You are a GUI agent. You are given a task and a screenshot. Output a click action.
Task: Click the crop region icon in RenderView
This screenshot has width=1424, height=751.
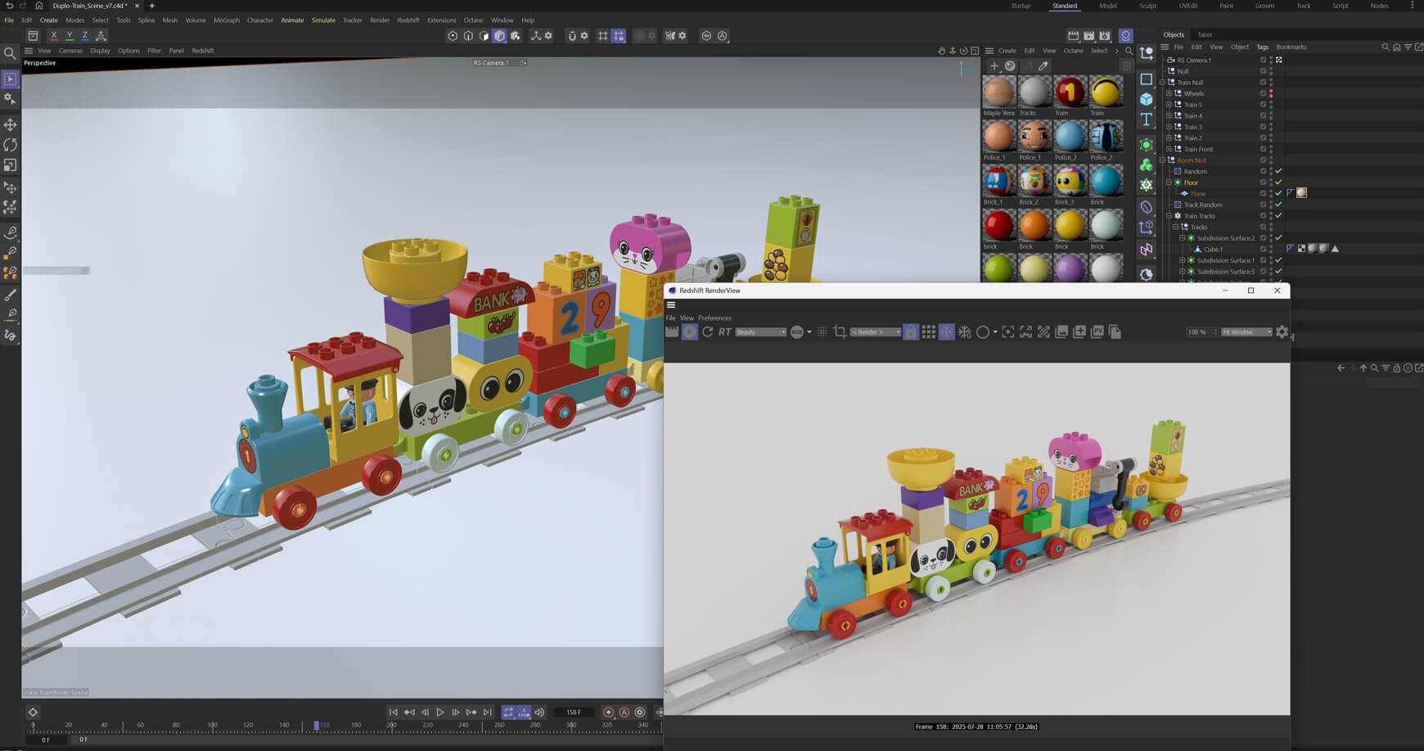840,331
